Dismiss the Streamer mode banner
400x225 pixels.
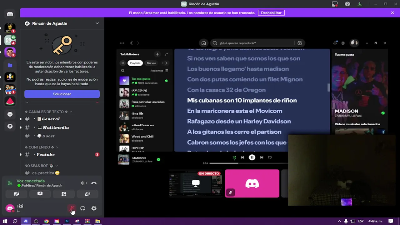pyautogui.click(x=392, y=13)
